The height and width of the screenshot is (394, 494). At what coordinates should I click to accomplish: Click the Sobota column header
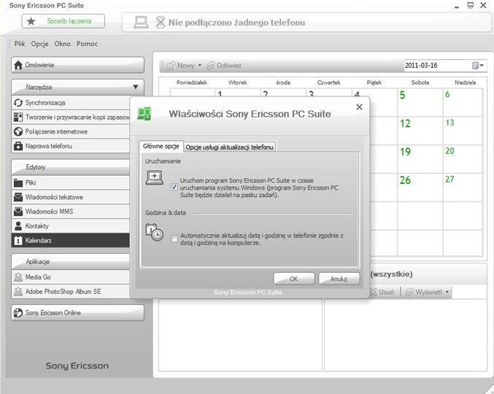pos(420,82)
